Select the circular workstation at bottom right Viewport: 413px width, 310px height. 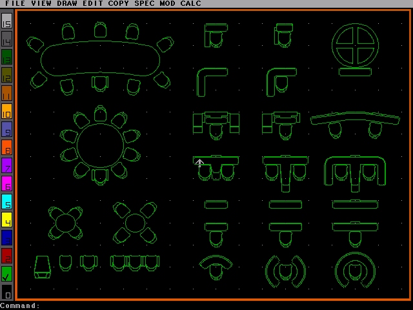[x=355, y=270]
